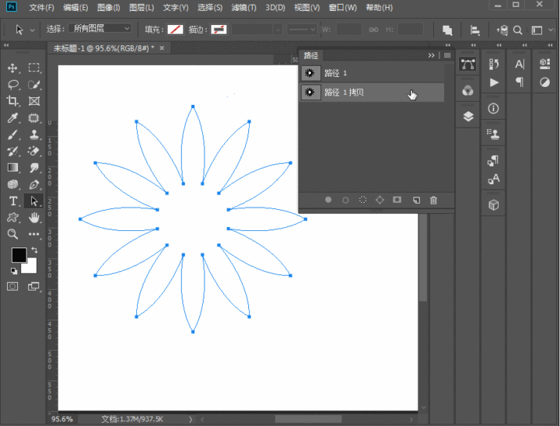Open the 文件(F) menu
The height and width of the screenshot is (426, 560).
pyautogui.click(x=41, y=8)
